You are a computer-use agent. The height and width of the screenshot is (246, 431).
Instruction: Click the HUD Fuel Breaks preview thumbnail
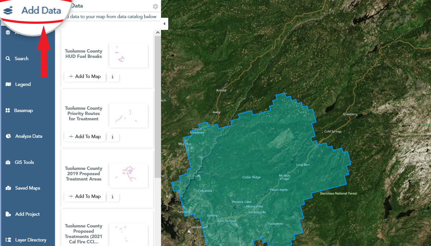pyautogui.click(x=129, y=55)
